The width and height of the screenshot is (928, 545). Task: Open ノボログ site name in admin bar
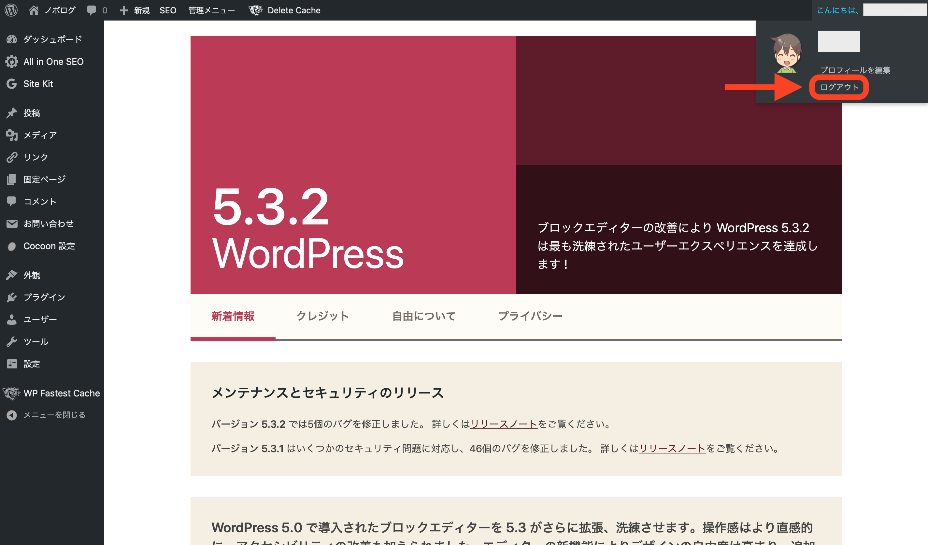click(60, 10)
